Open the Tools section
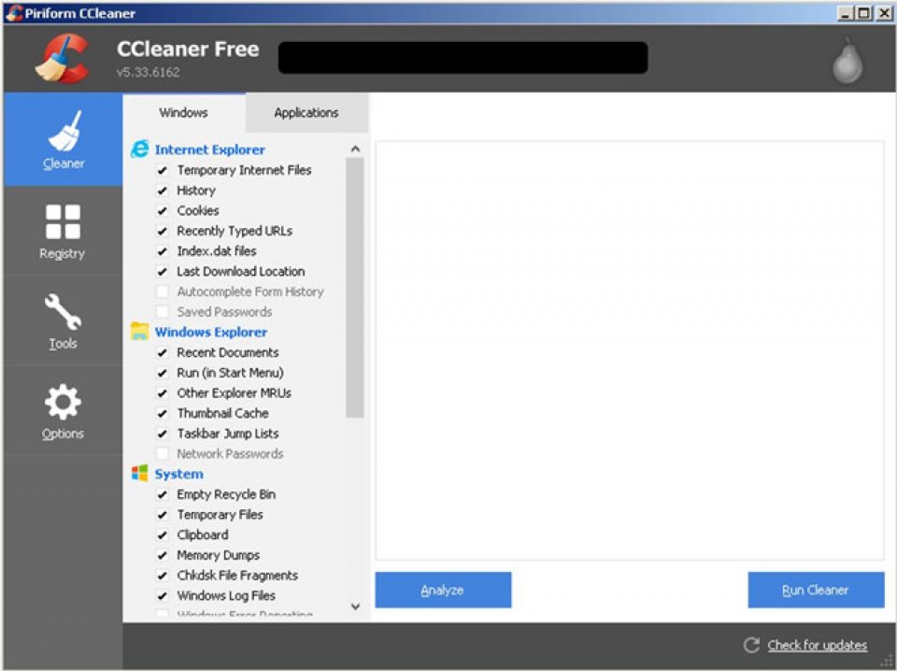The width and height of the screenshot is (897, 671). (x=63, y=321)
